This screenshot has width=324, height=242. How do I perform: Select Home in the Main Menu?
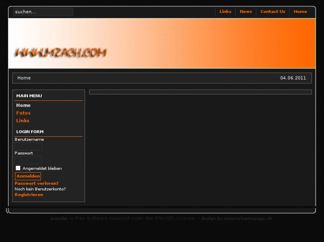click(23, 105)
